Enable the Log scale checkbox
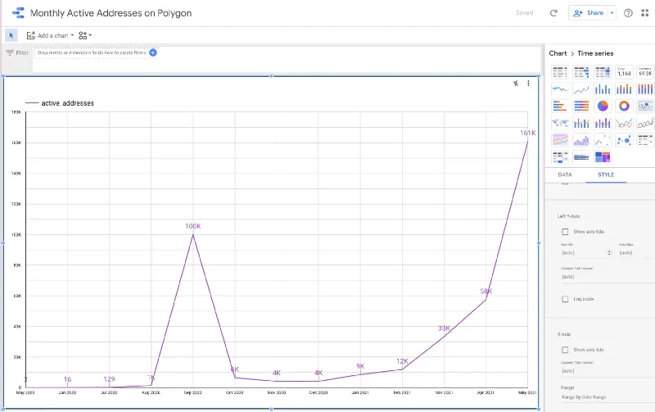The height and width of the screenshot is (412, 655). [x=565, y=299]
